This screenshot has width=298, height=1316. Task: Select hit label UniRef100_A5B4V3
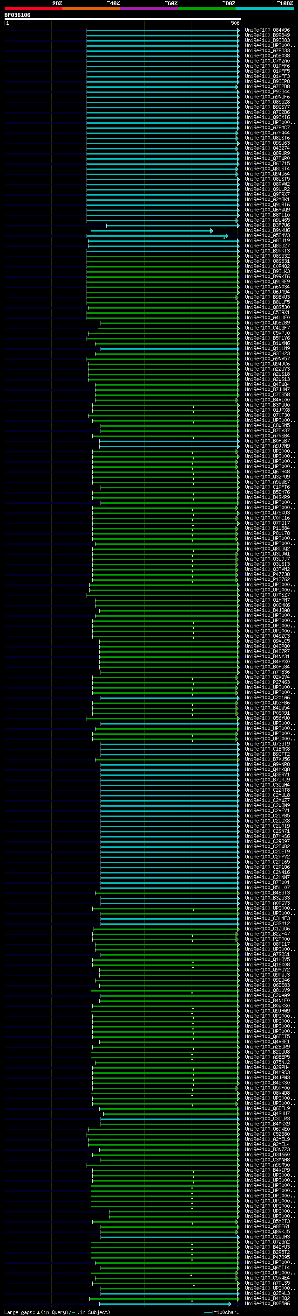point(267,235)
